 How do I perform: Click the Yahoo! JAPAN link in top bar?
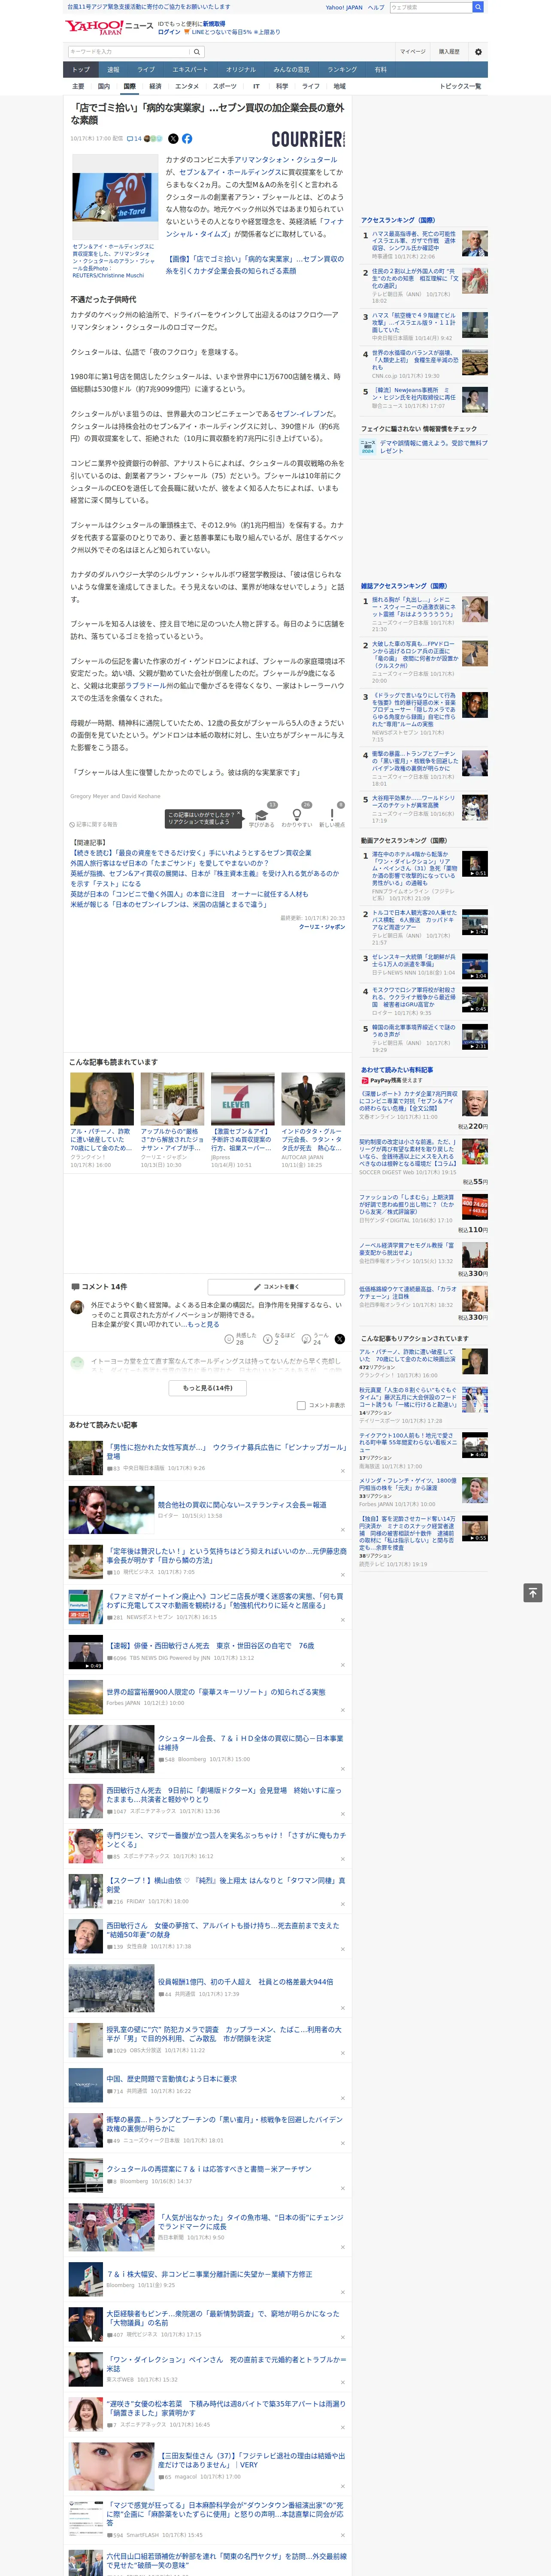point(344,7)
